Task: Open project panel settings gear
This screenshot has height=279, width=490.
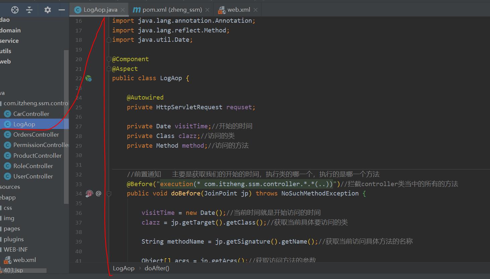Action: (48, 10)
